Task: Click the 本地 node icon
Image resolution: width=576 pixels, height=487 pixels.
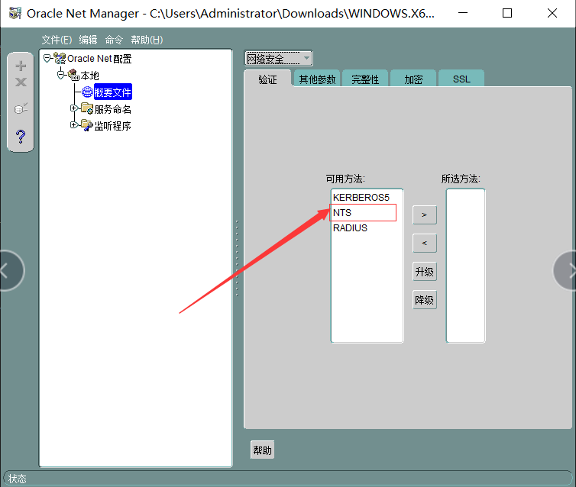Action: point(73,75)
